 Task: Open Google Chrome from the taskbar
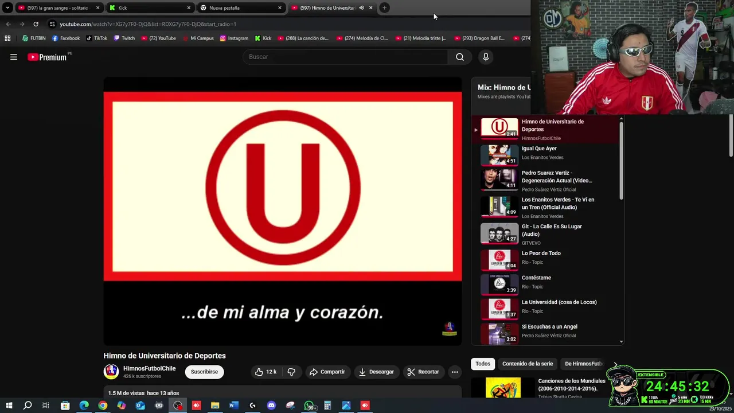103,406
